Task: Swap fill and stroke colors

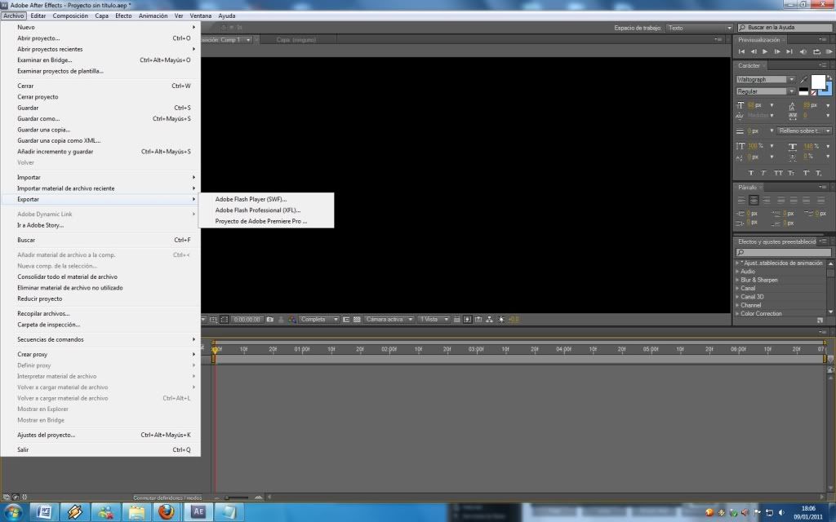Action: [x=829, y=77]
